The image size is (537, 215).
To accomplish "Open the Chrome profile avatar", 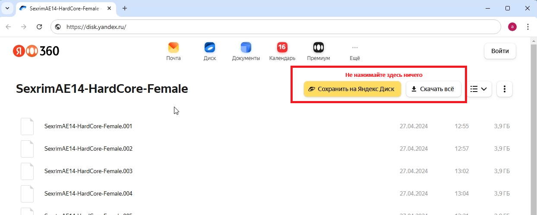I will [x=512, y=27].
